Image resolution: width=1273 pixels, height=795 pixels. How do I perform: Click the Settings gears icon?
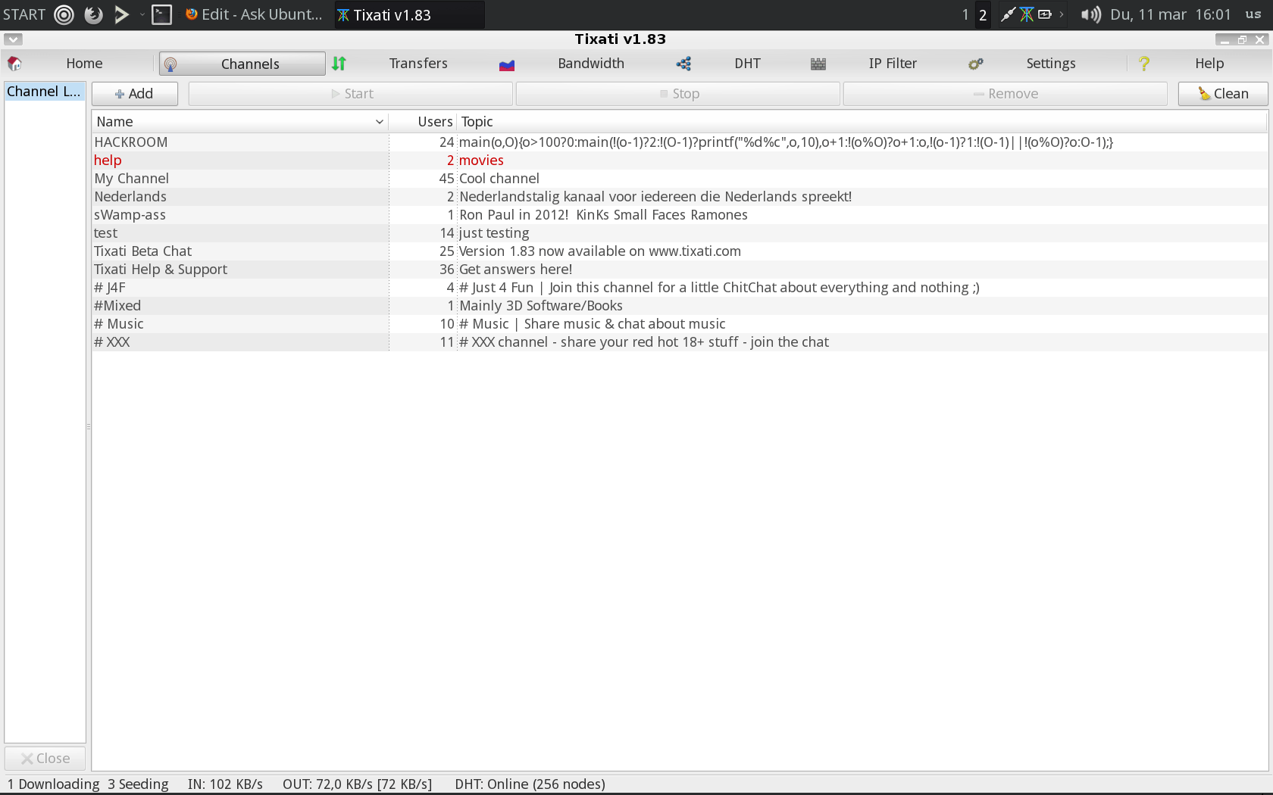pos(976,64)
